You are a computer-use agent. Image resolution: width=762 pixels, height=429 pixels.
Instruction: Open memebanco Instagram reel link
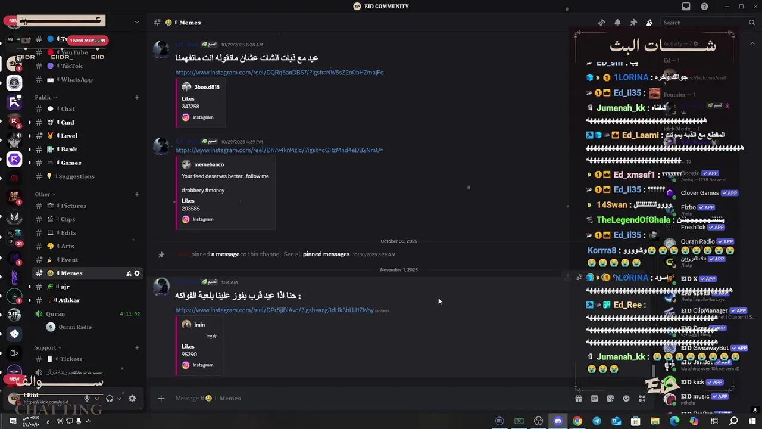coord(279,150)
